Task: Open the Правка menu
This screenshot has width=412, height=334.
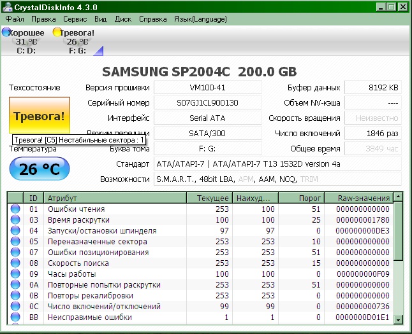Action: tap(43, 19)
